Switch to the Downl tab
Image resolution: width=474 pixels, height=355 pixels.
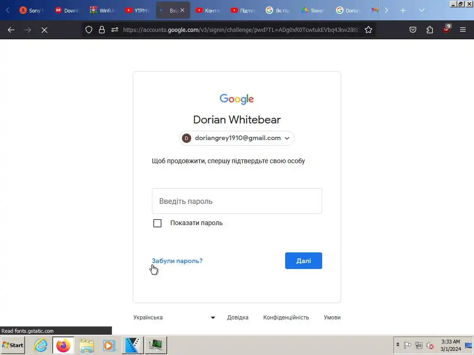[x=67, y=11]
